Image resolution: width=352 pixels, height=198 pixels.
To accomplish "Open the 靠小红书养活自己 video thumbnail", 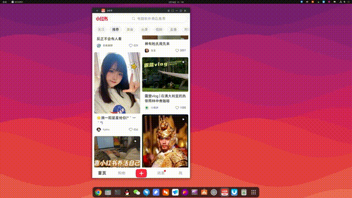I will click(x=117, y=152).
